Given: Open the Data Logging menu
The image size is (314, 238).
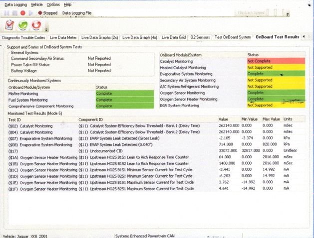Looking at the screenshot, I should (x=16, y=4).
